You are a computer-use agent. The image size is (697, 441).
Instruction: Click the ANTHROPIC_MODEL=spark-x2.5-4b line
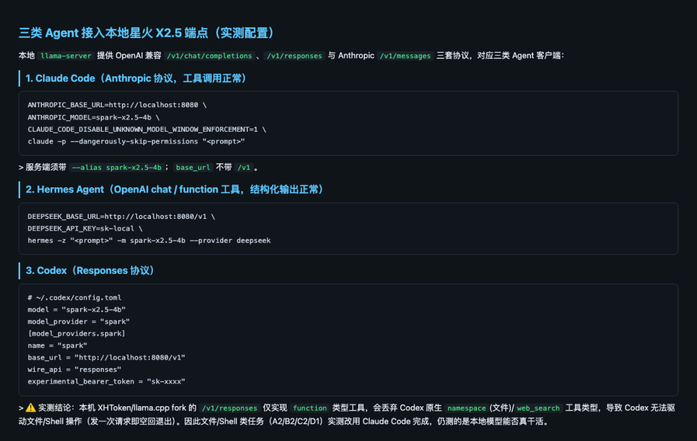pos(94,118)
